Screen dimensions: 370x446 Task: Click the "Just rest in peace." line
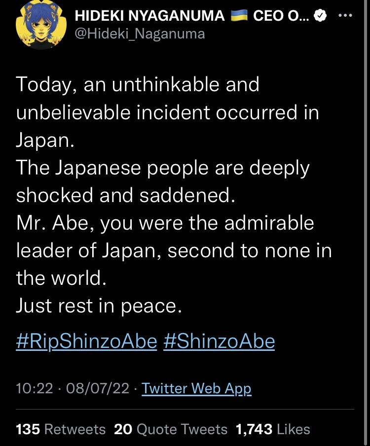point(99,306)
